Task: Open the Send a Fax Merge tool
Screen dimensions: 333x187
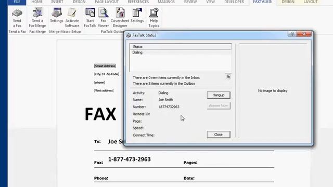Action: pos(37,18)
